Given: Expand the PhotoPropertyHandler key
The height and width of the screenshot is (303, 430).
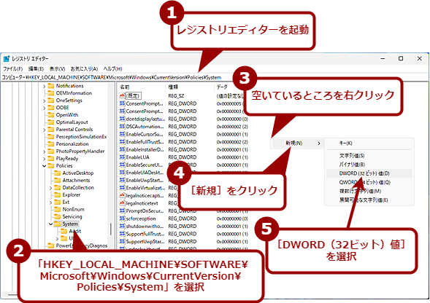Looking at the screenshot, I should [x=44, y=151].
